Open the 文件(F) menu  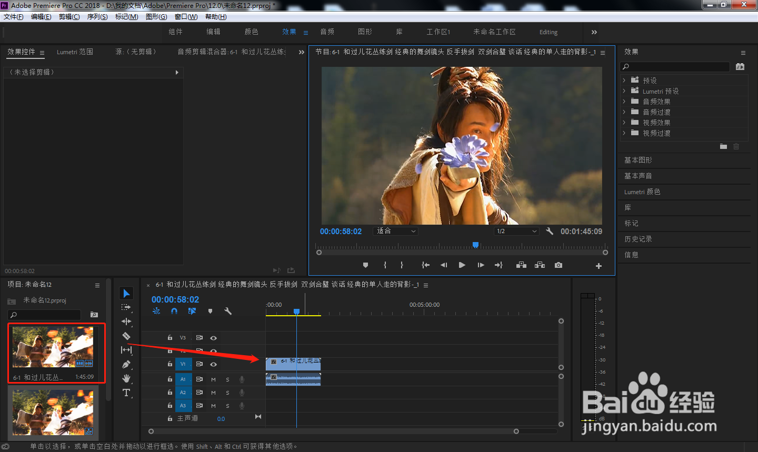(13, 17)
